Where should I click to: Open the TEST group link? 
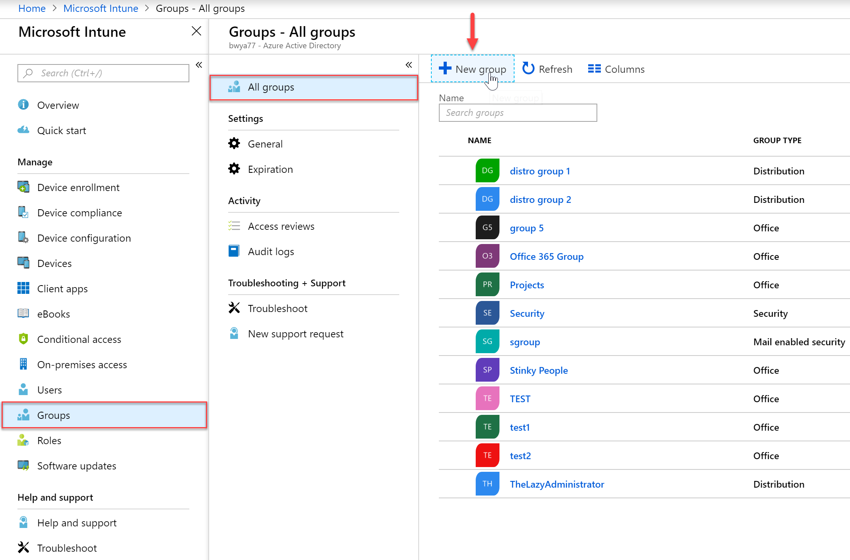click(x=520, y=399)
